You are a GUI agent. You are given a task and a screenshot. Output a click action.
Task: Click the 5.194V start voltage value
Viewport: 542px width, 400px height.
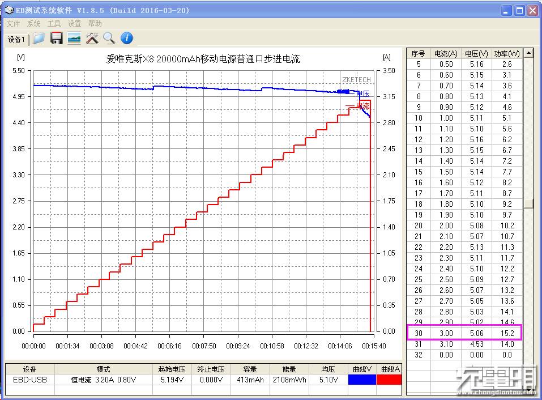coord(172,380)
